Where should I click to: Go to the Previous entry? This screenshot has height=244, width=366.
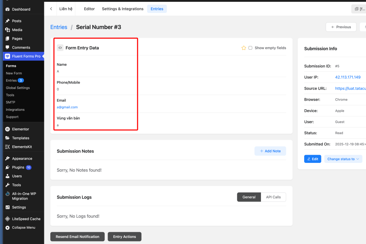341,27
